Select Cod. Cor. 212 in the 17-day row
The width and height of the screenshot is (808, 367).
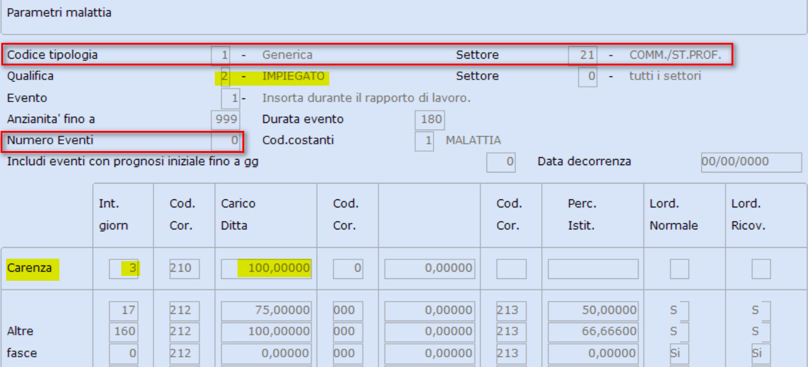(185, 311)
